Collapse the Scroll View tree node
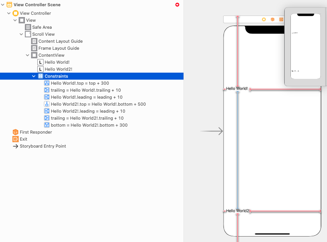327x242 pixels. coord(21,34)
